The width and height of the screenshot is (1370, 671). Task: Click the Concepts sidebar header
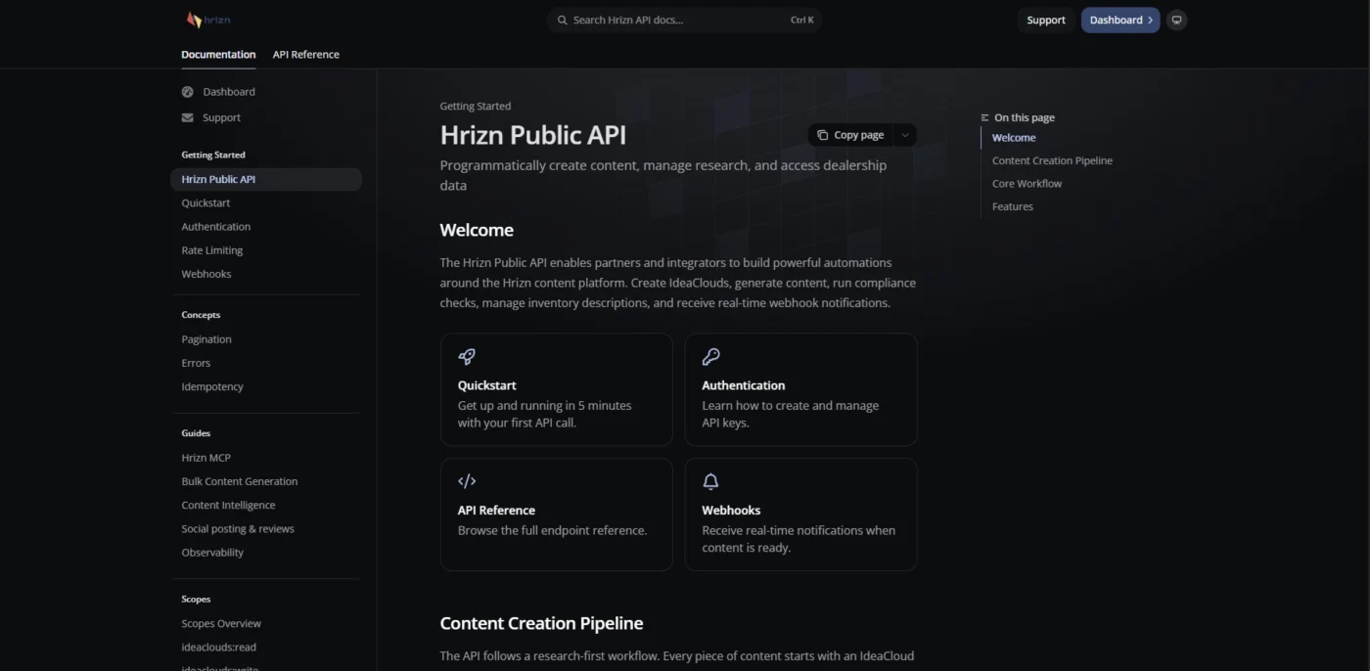[x=201, y=315]
